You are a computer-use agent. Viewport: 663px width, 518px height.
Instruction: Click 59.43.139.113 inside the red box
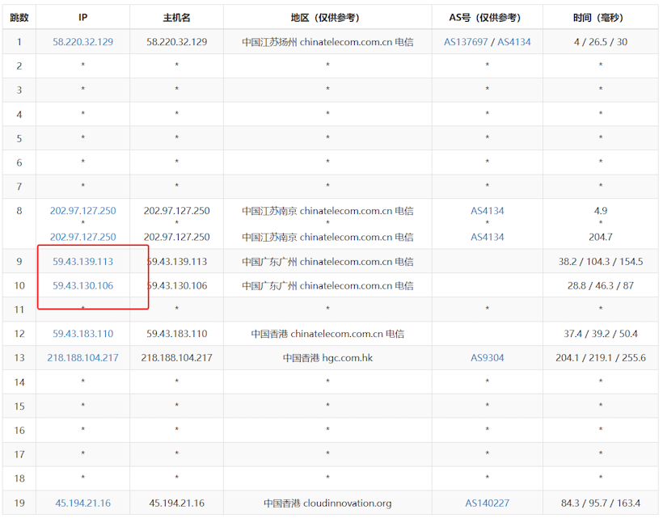click(82, 261)
